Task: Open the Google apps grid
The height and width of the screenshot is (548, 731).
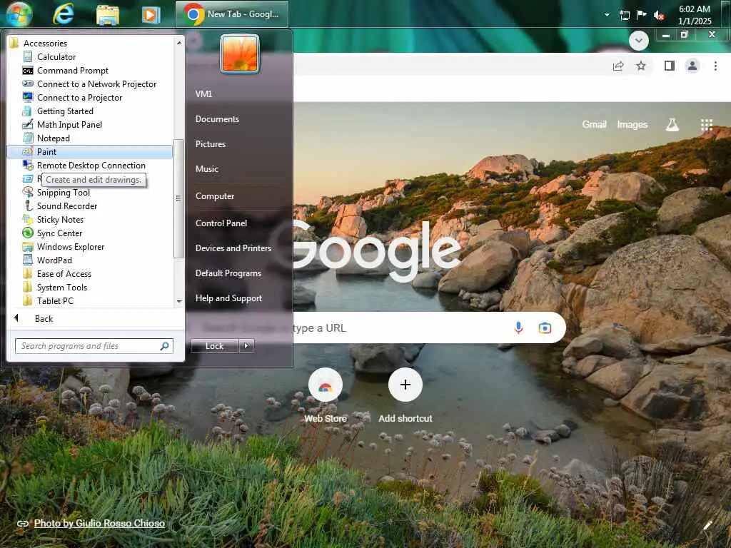Action: [706, 124]
